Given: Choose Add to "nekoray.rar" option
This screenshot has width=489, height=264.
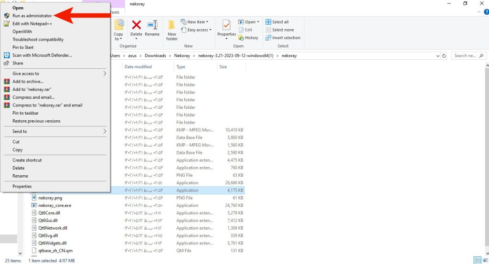Looking at the screenshot, I should point(32,89).
